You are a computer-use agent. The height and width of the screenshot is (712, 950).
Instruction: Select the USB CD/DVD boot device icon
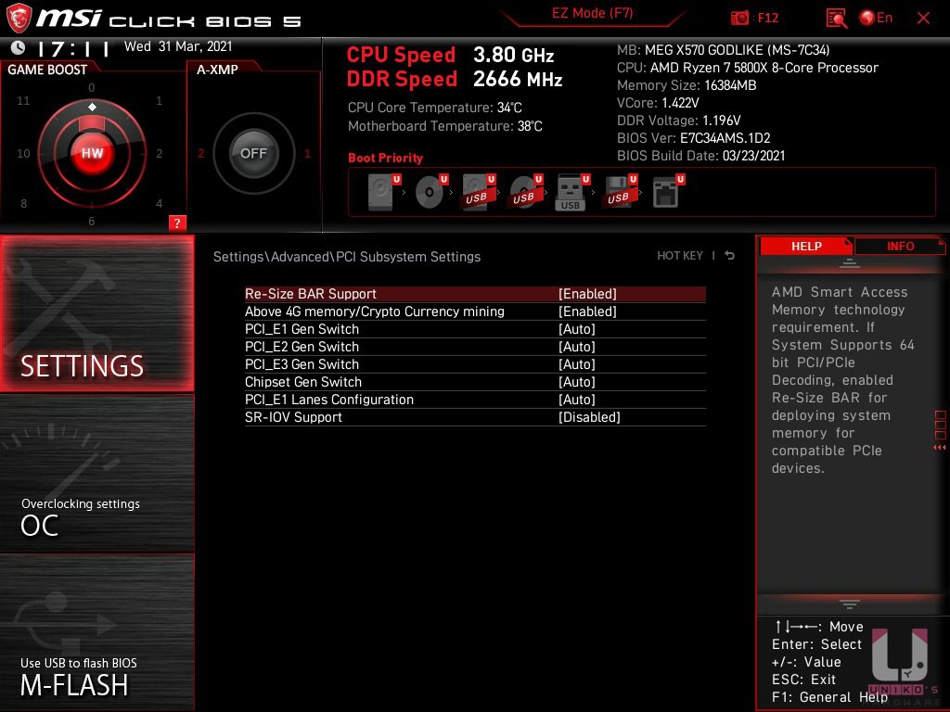pos(526,192)
